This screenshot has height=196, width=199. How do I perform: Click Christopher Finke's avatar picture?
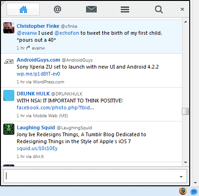(x=9, y=28)
